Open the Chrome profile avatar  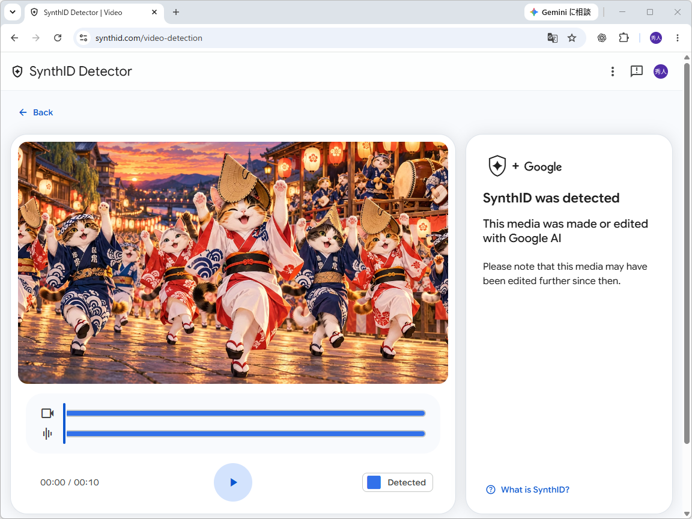(x=656, y=38)
